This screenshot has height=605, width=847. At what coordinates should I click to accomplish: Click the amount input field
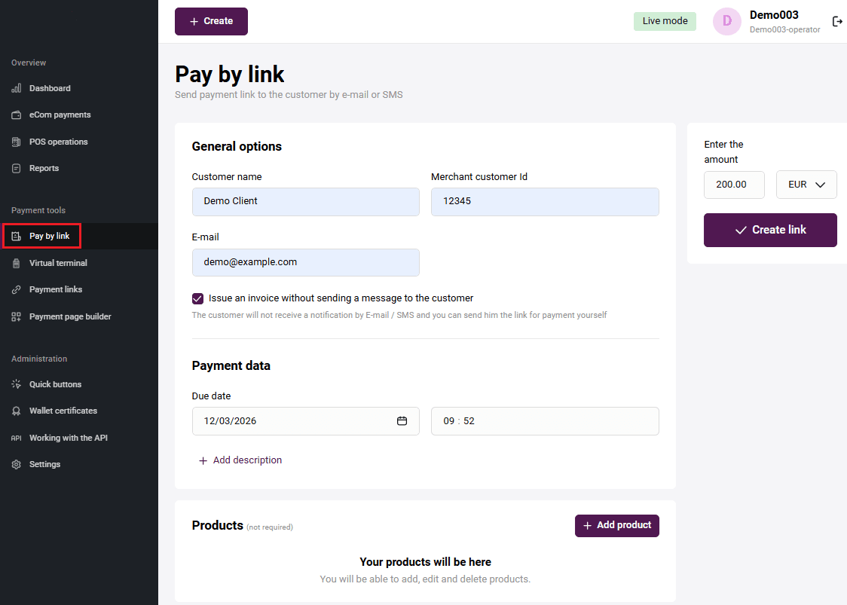click(733, 185)
